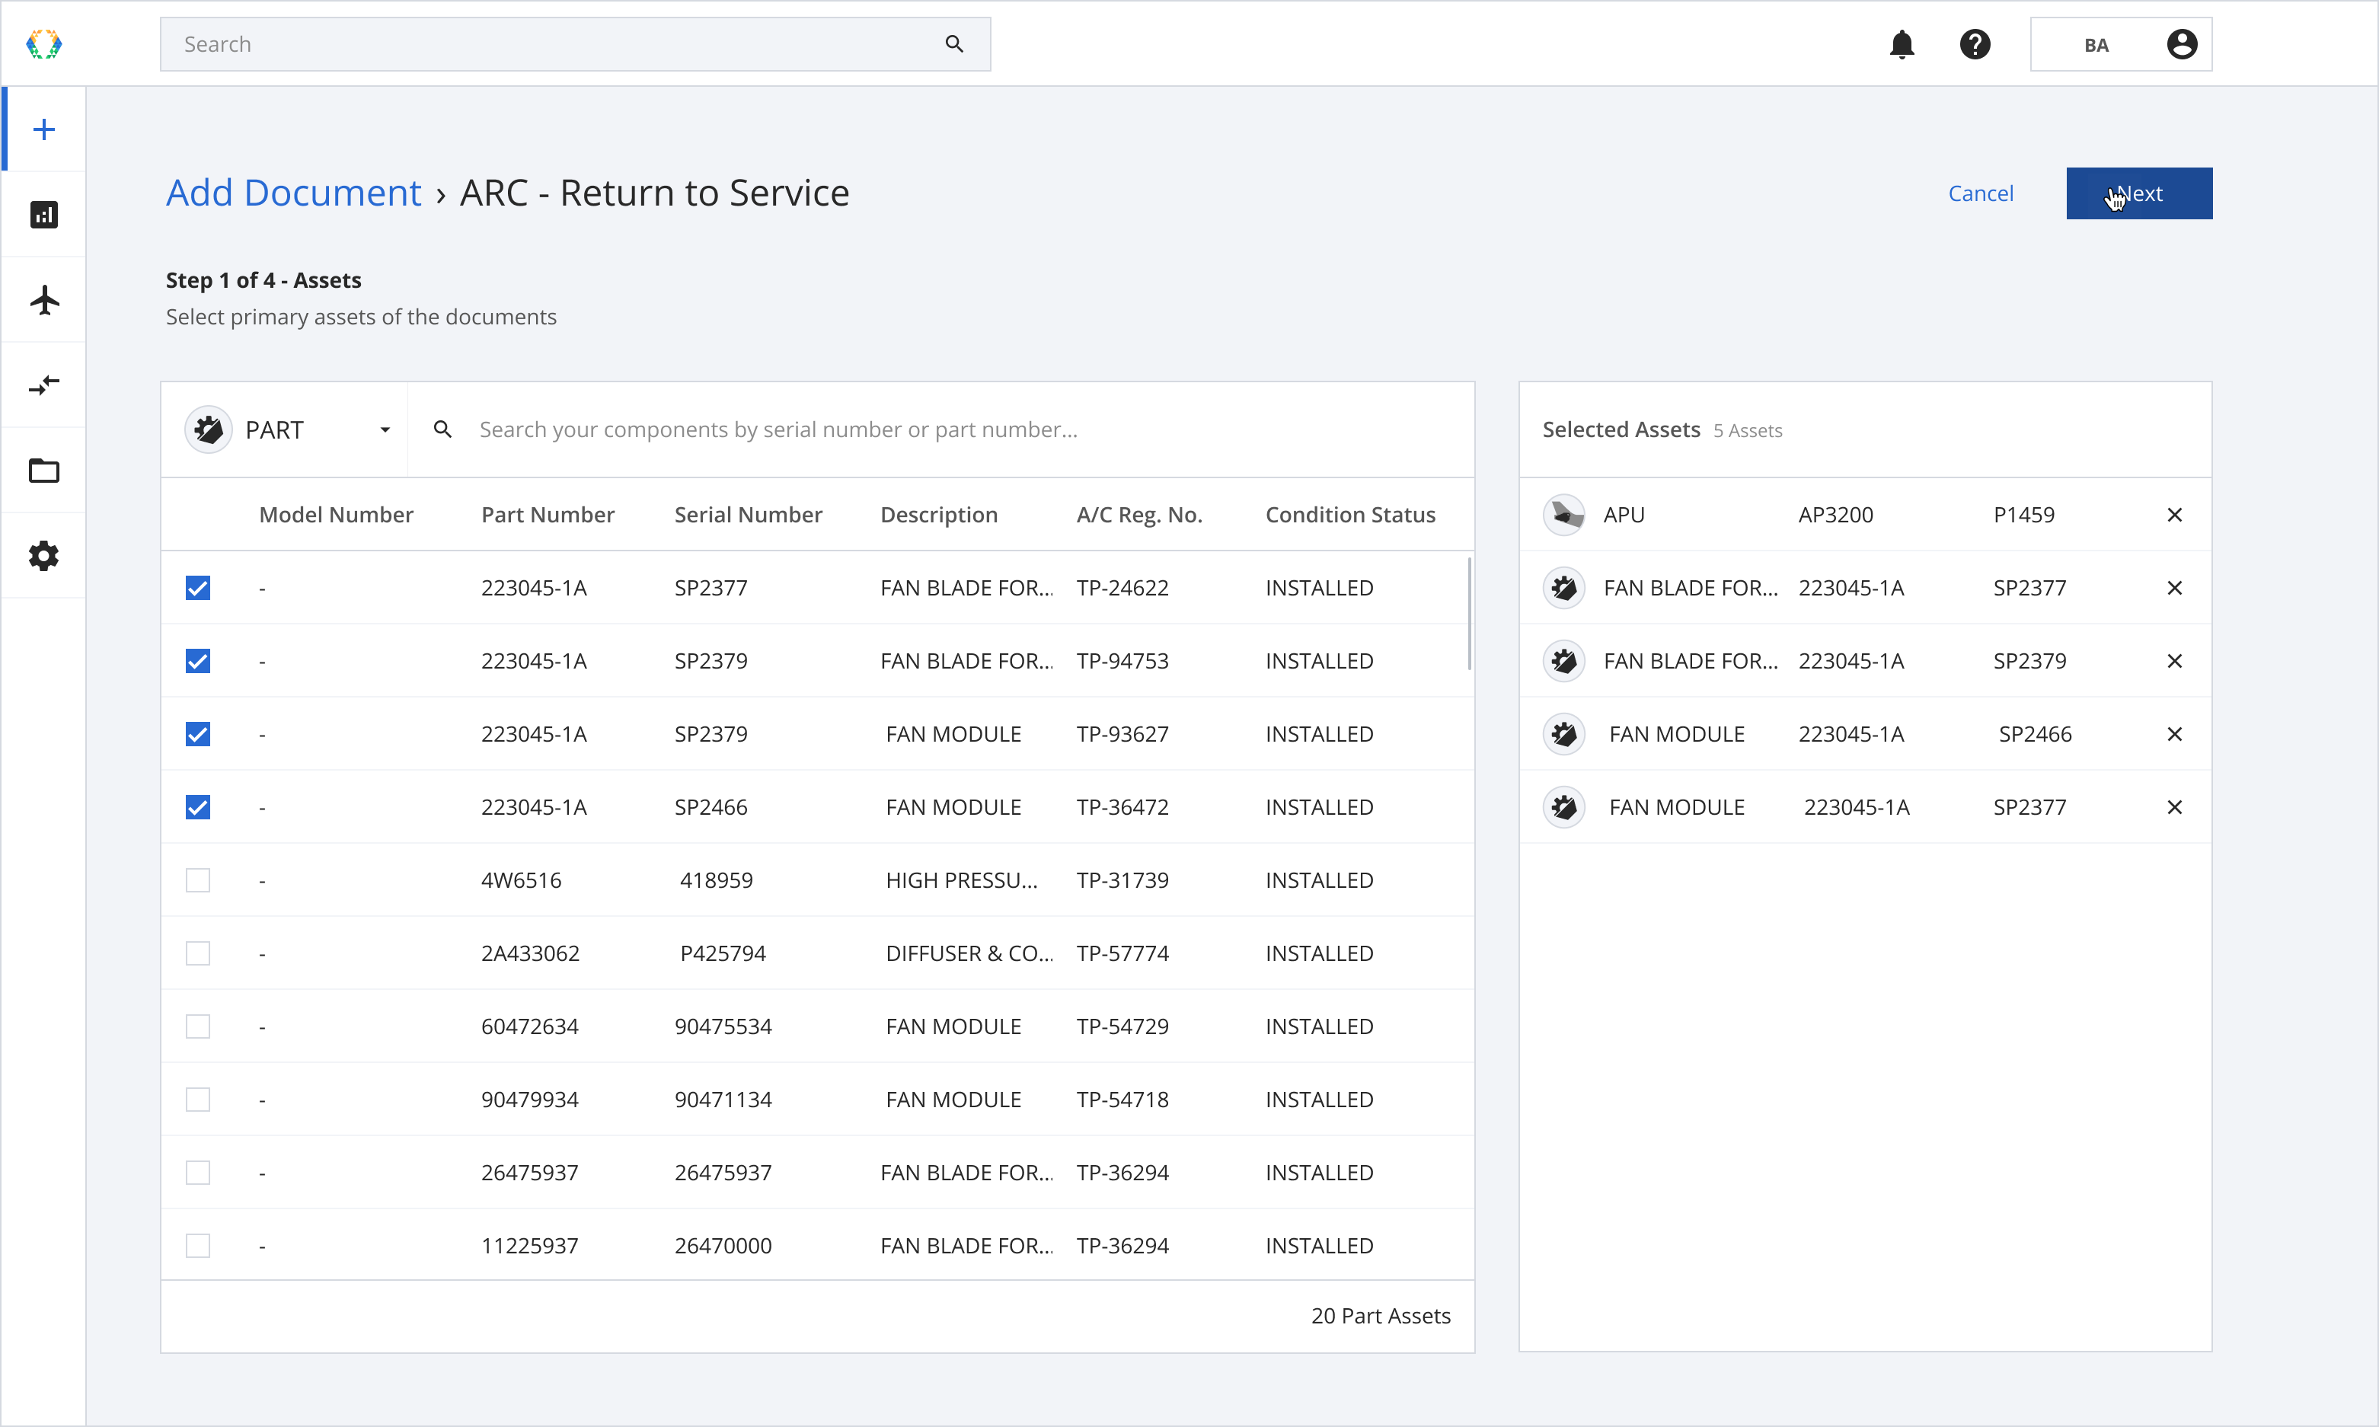2379x1427 pixels.
Task: Open the PART asset type dropdown arrow
Action: click(385, 429)
